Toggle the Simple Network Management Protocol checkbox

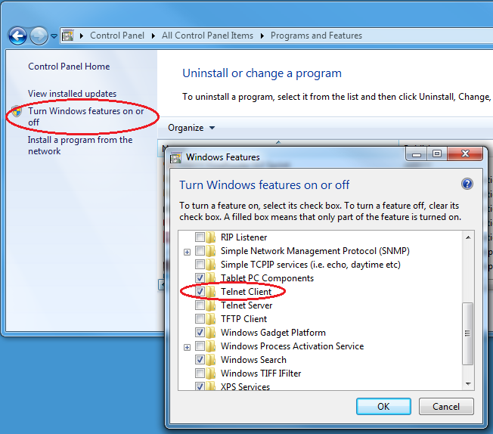[x=200, y=251]
